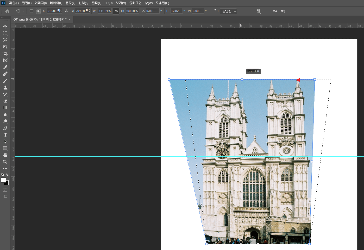Select the Move tool
The image size is (364, 250).
coord(5,27)
